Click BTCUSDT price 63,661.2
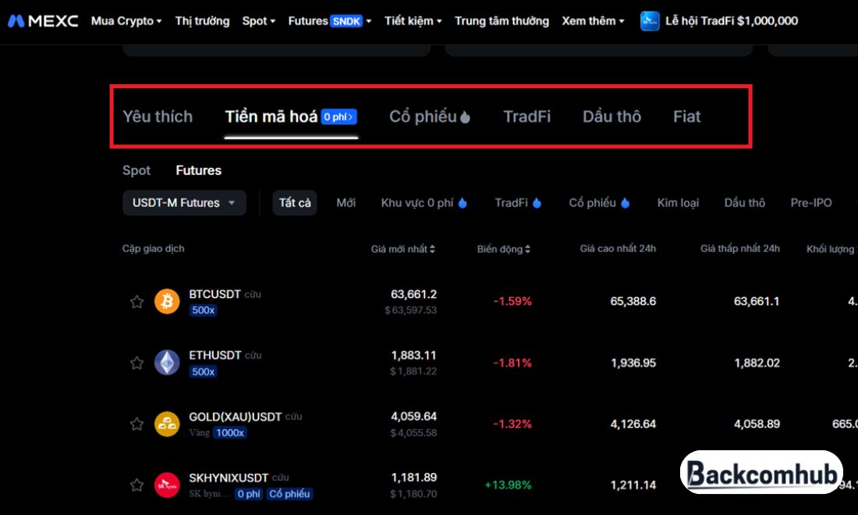 click(413, 294)
